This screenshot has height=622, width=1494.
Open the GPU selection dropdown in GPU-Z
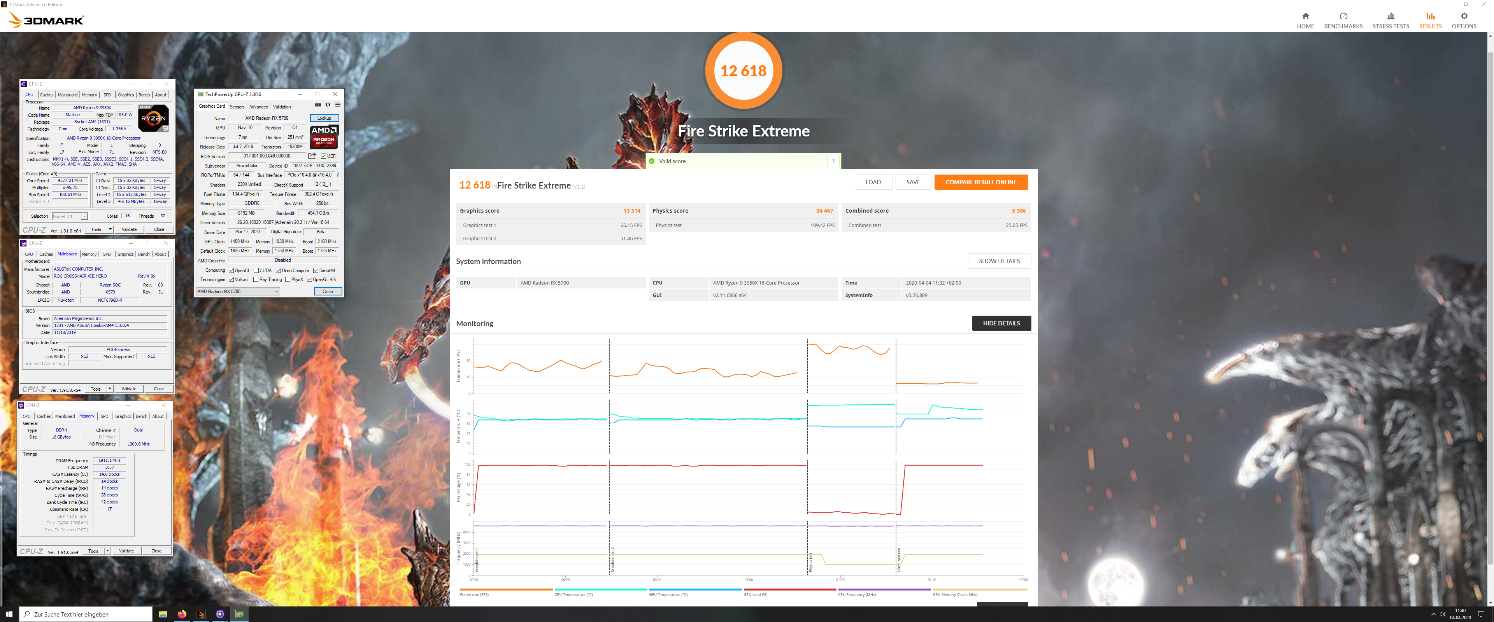pyautogui.click(x=238, y=292)
